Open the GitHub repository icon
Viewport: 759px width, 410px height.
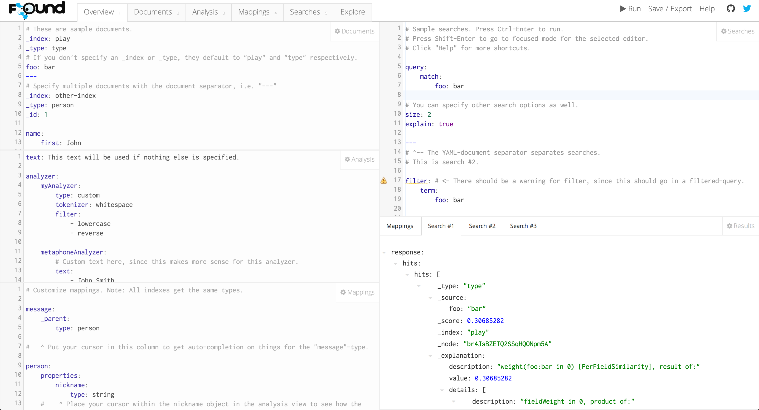pyautogui.click(x=731, y=8)
